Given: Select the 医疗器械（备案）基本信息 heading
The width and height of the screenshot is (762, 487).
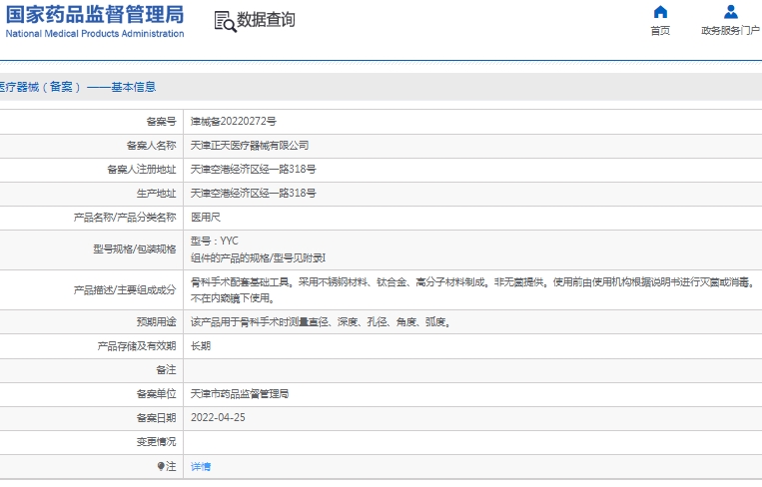Looking at the screenshot, I should coord(78,87).
